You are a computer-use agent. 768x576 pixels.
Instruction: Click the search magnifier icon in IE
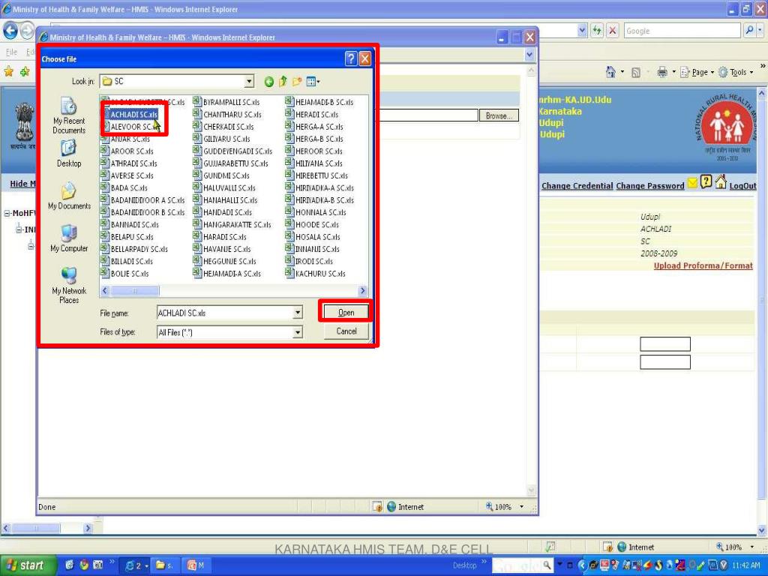click(748, 31)
